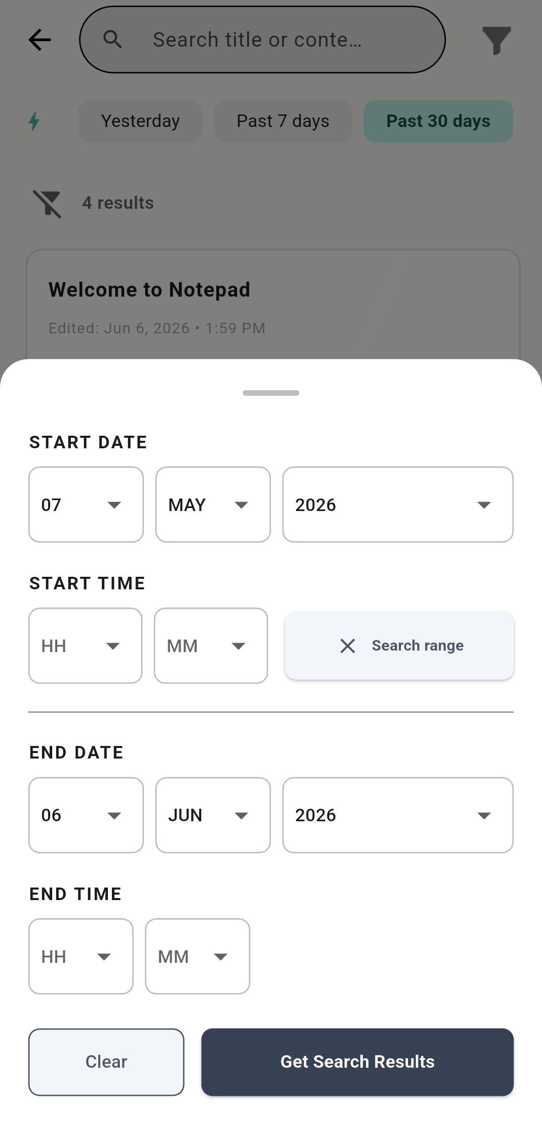This screenshot has height=1130, width=542.
Task: Open the start time HH dropdown
Action: [x=85, y=646]
